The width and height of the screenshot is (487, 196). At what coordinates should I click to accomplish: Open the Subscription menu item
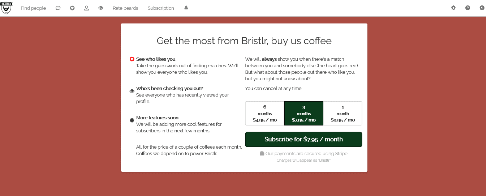tap(161, 8)
